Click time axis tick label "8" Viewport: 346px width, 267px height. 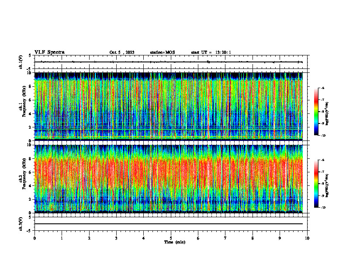pos(253,238)
